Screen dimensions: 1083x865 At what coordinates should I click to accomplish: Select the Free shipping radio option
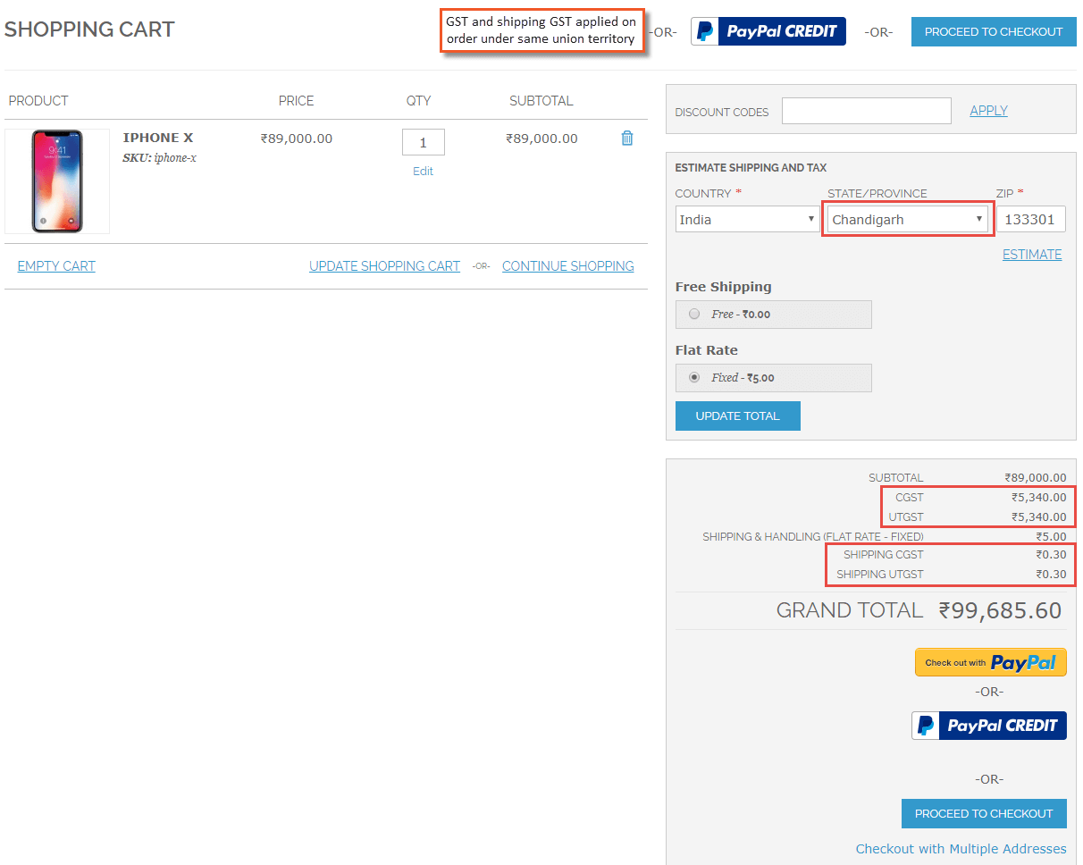click(x=694, y=315)
